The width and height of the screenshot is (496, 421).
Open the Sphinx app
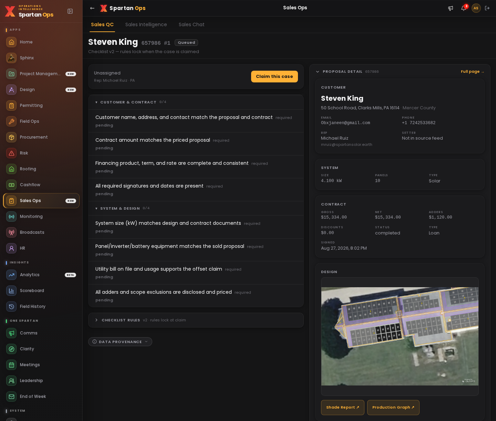pyautogui.click(x=41, y=58)
